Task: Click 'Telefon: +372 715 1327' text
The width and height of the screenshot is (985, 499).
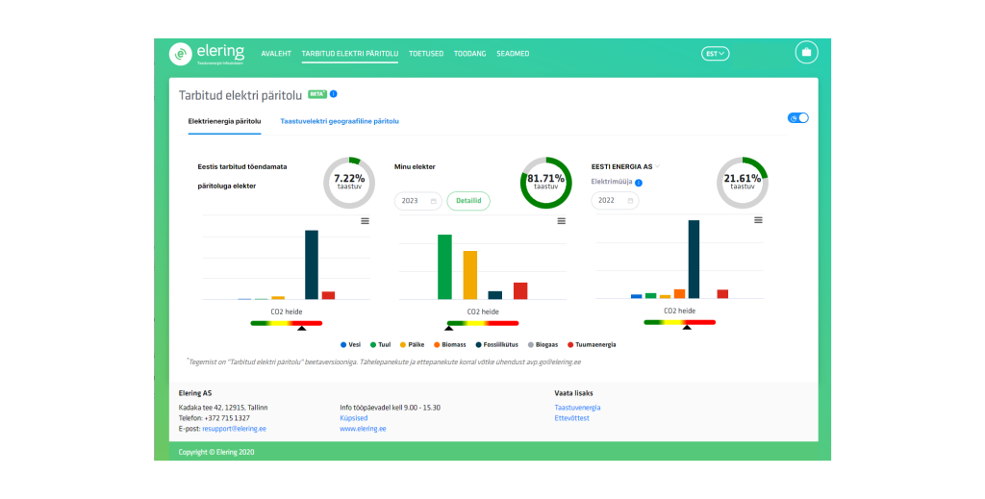Action: pos(215,418)
